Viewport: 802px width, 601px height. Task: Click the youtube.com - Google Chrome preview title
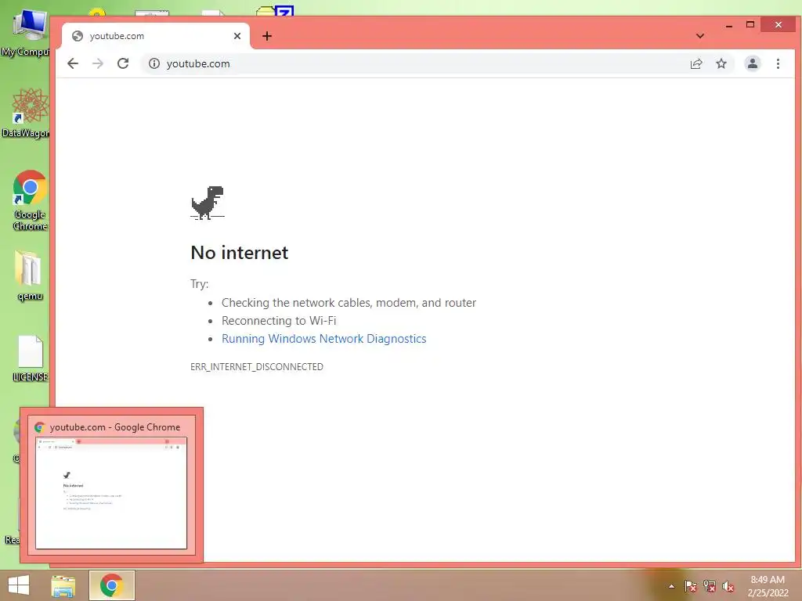click(114, 426)
